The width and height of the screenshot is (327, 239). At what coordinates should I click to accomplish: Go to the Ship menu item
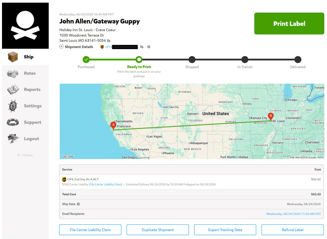click(x=28, y=57)
